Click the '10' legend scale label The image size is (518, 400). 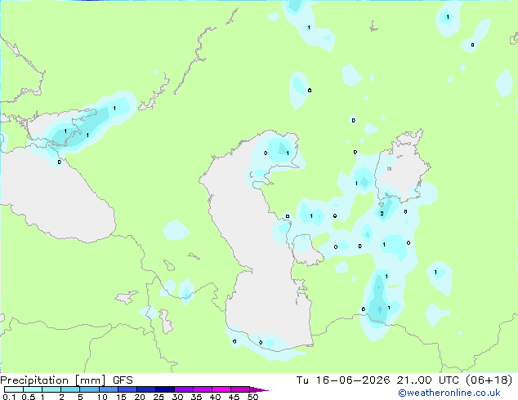tap(102, 397)
